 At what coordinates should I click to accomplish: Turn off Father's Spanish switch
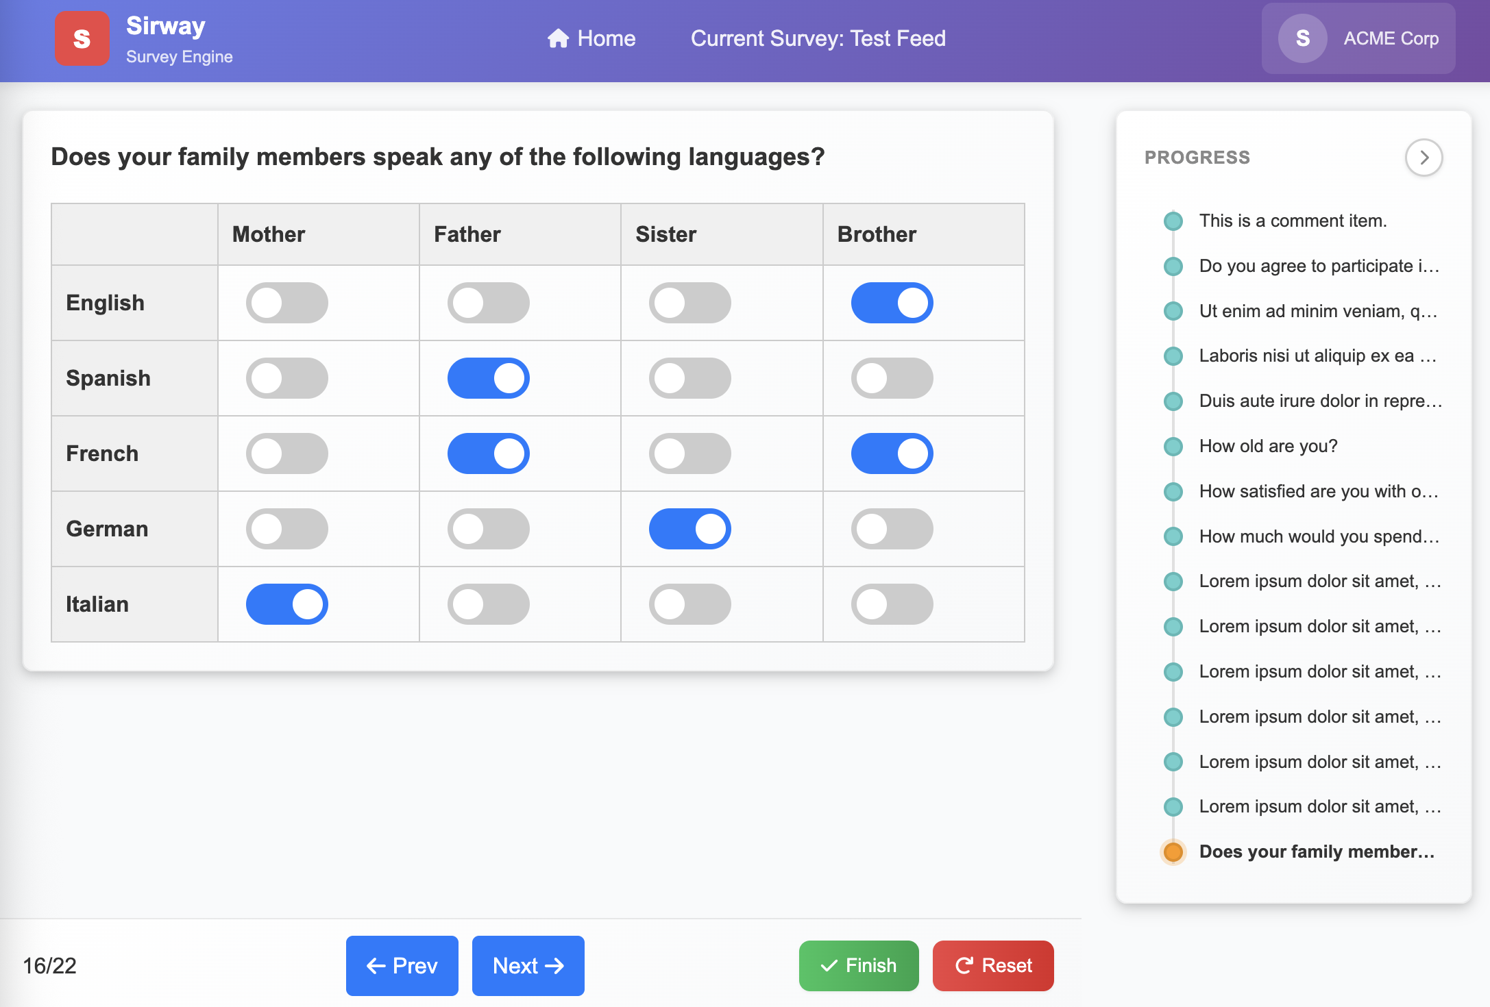(x=487, y=377)
